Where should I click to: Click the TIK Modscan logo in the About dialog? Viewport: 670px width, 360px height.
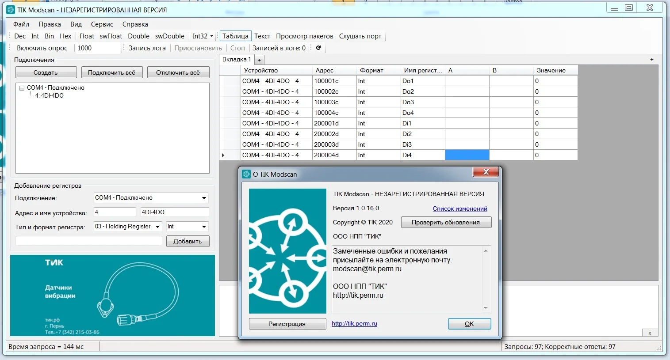[287, 251]
